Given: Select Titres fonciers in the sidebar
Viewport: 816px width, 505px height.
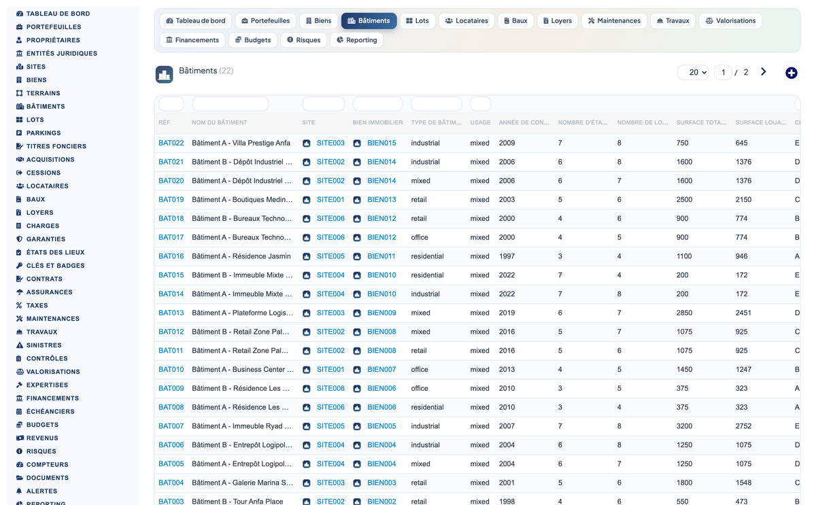Looking at the screenshot, I should point(56,146).
